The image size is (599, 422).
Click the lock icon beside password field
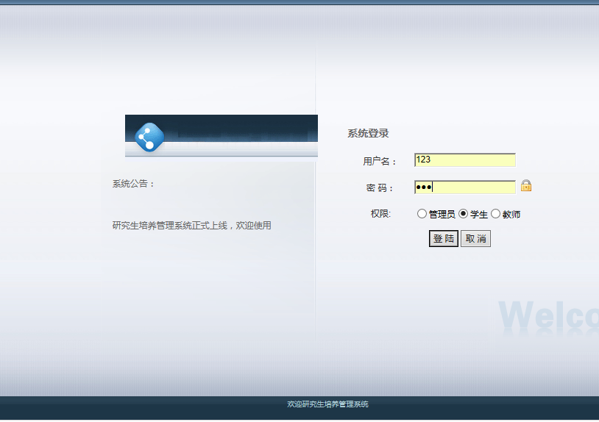click(526, 185)
